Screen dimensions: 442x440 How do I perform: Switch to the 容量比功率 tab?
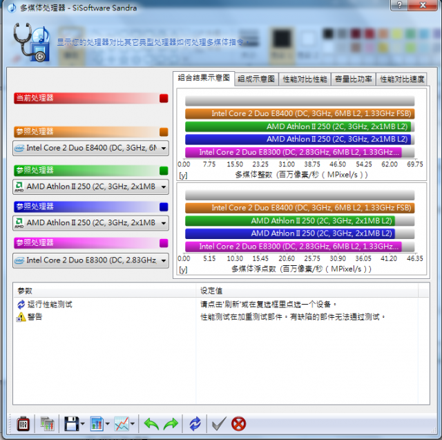point(354,79)
